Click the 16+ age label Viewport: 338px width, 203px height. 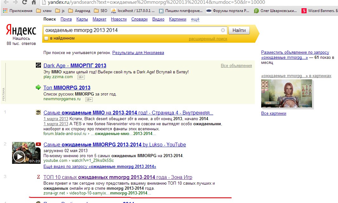81,77
